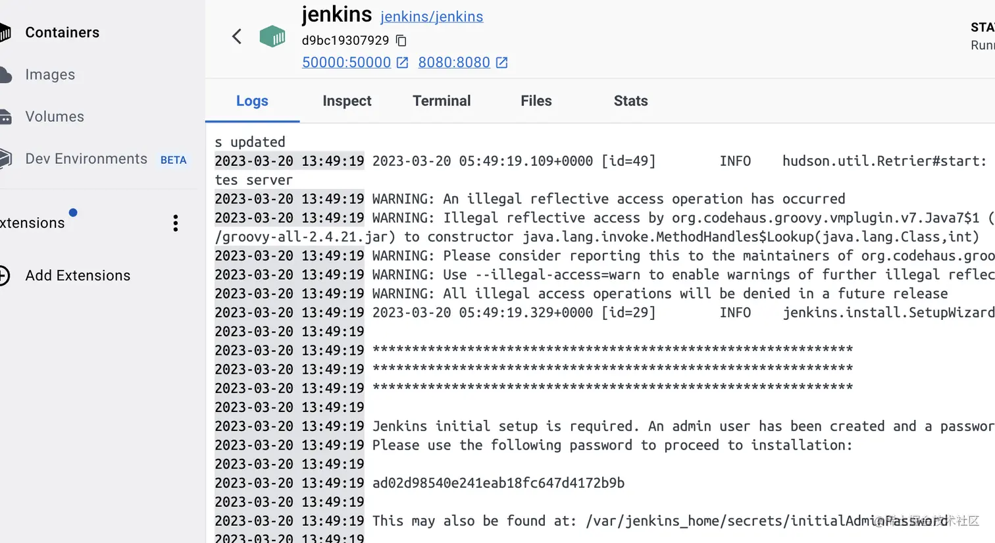The height and width of the screenshot is (543, 995).
Task: Open the Stats tab
Action: coord(630,101)
